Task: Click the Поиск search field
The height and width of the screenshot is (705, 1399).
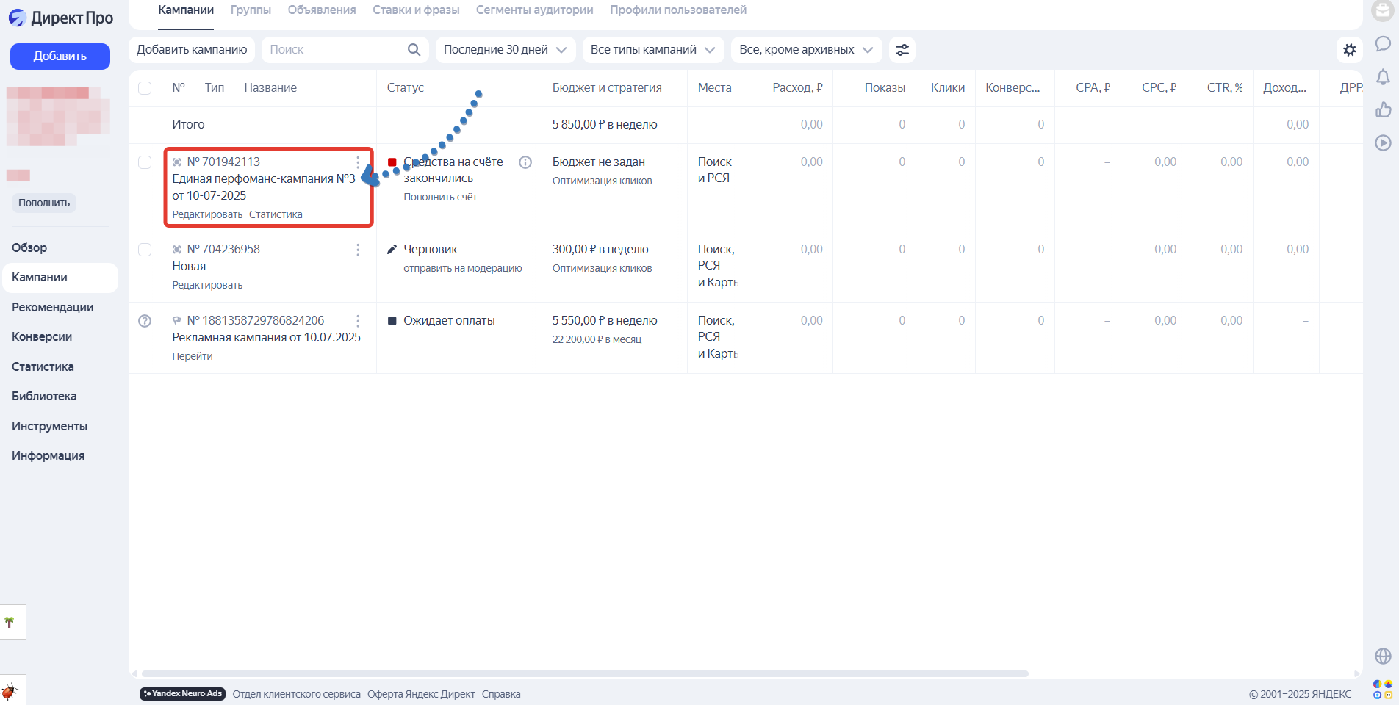Action: pyautogui.click(x=334, y=50)
